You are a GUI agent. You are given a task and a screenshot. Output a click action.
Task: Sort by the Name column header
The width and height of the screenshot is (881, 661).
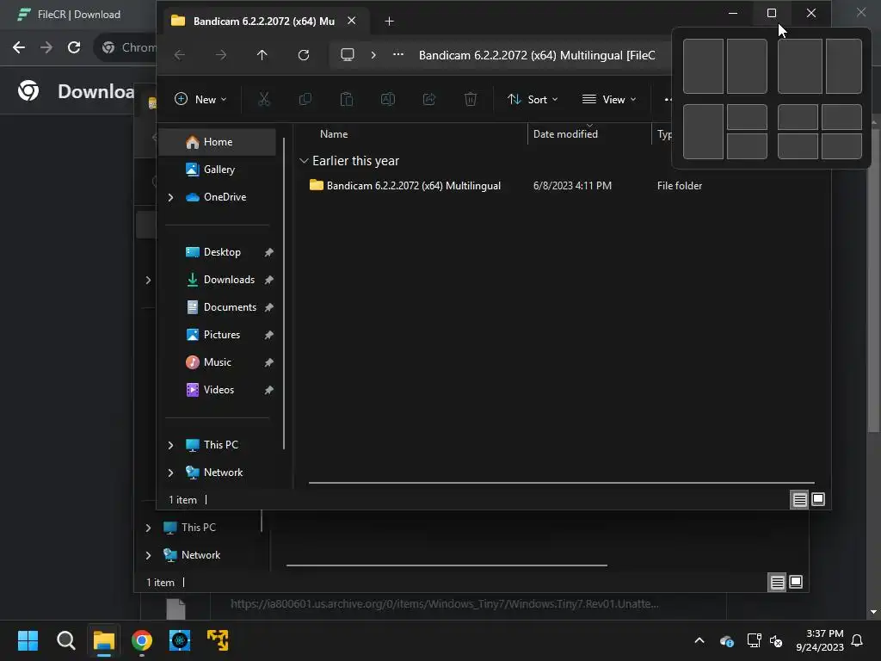[x=334, y=134]
